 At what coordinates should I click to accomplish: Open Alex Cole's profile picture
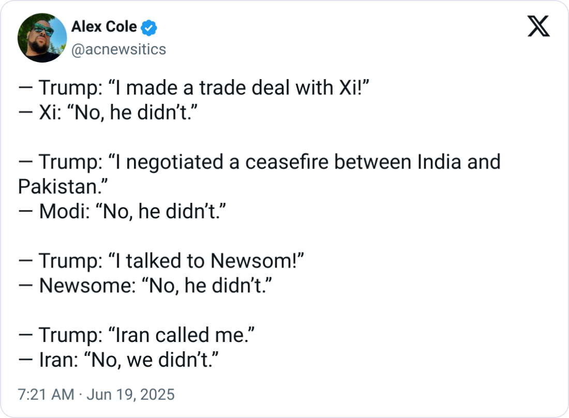(42, 38)
